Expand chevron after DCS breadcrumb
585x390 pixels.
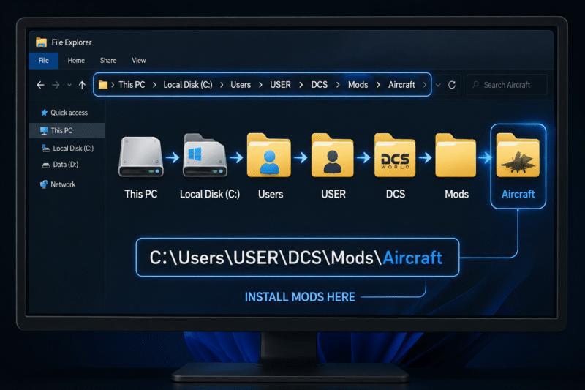[x=338, y=85]
